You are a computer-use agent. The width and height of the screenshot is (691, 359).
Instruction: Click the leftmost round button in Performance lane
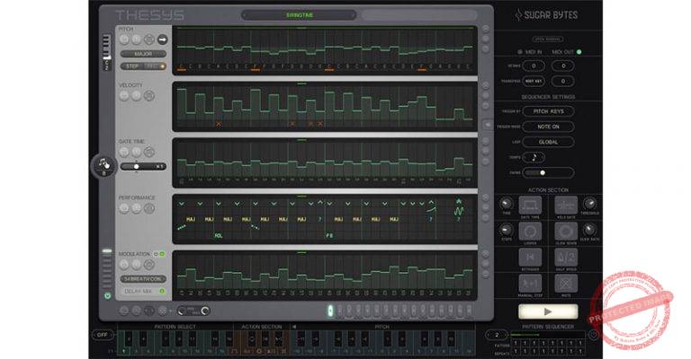(x=124, y=208)
